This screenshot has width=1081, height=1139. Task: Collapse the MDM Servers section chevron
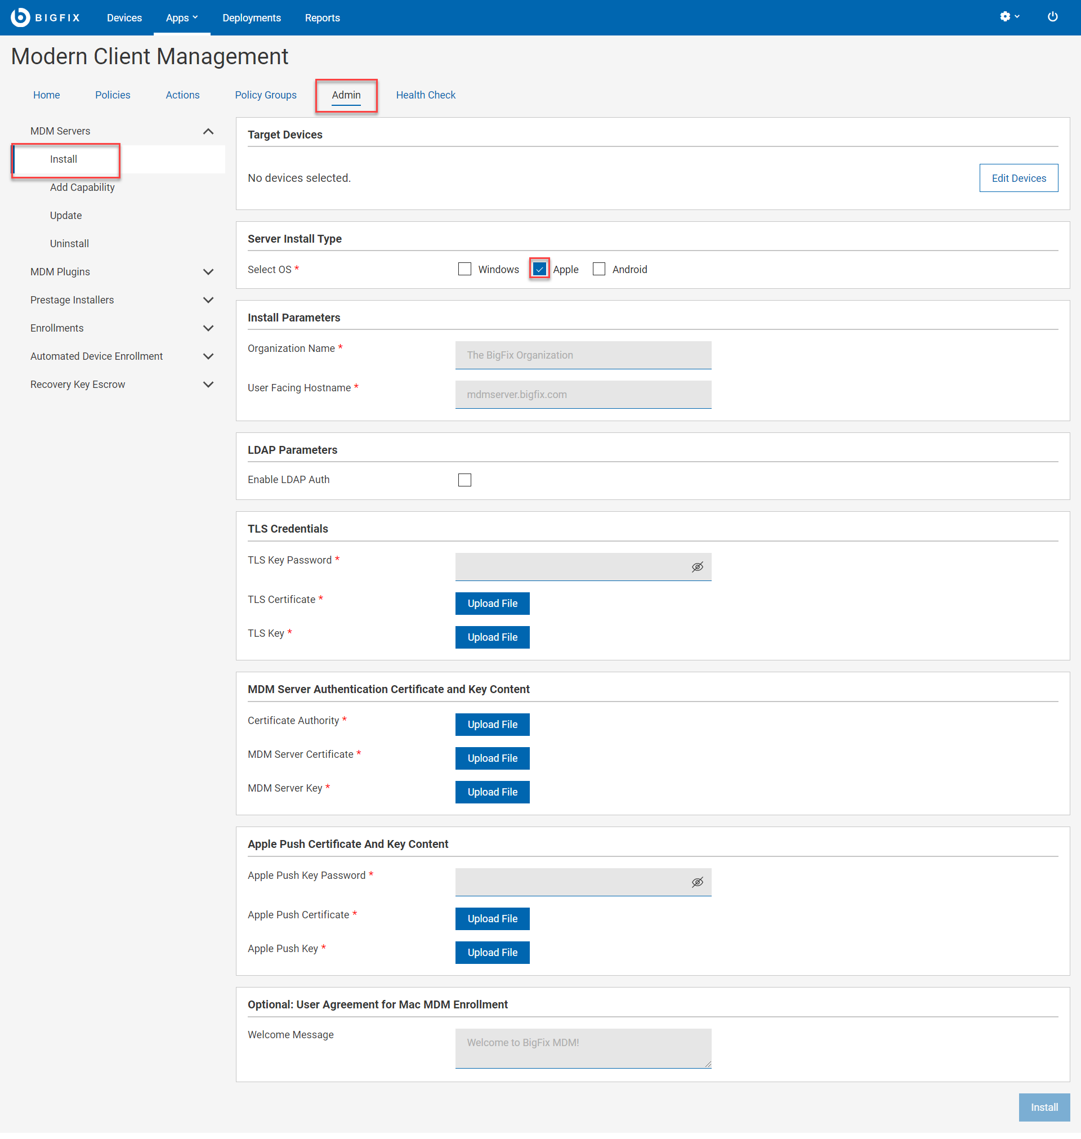coord(208,131)
